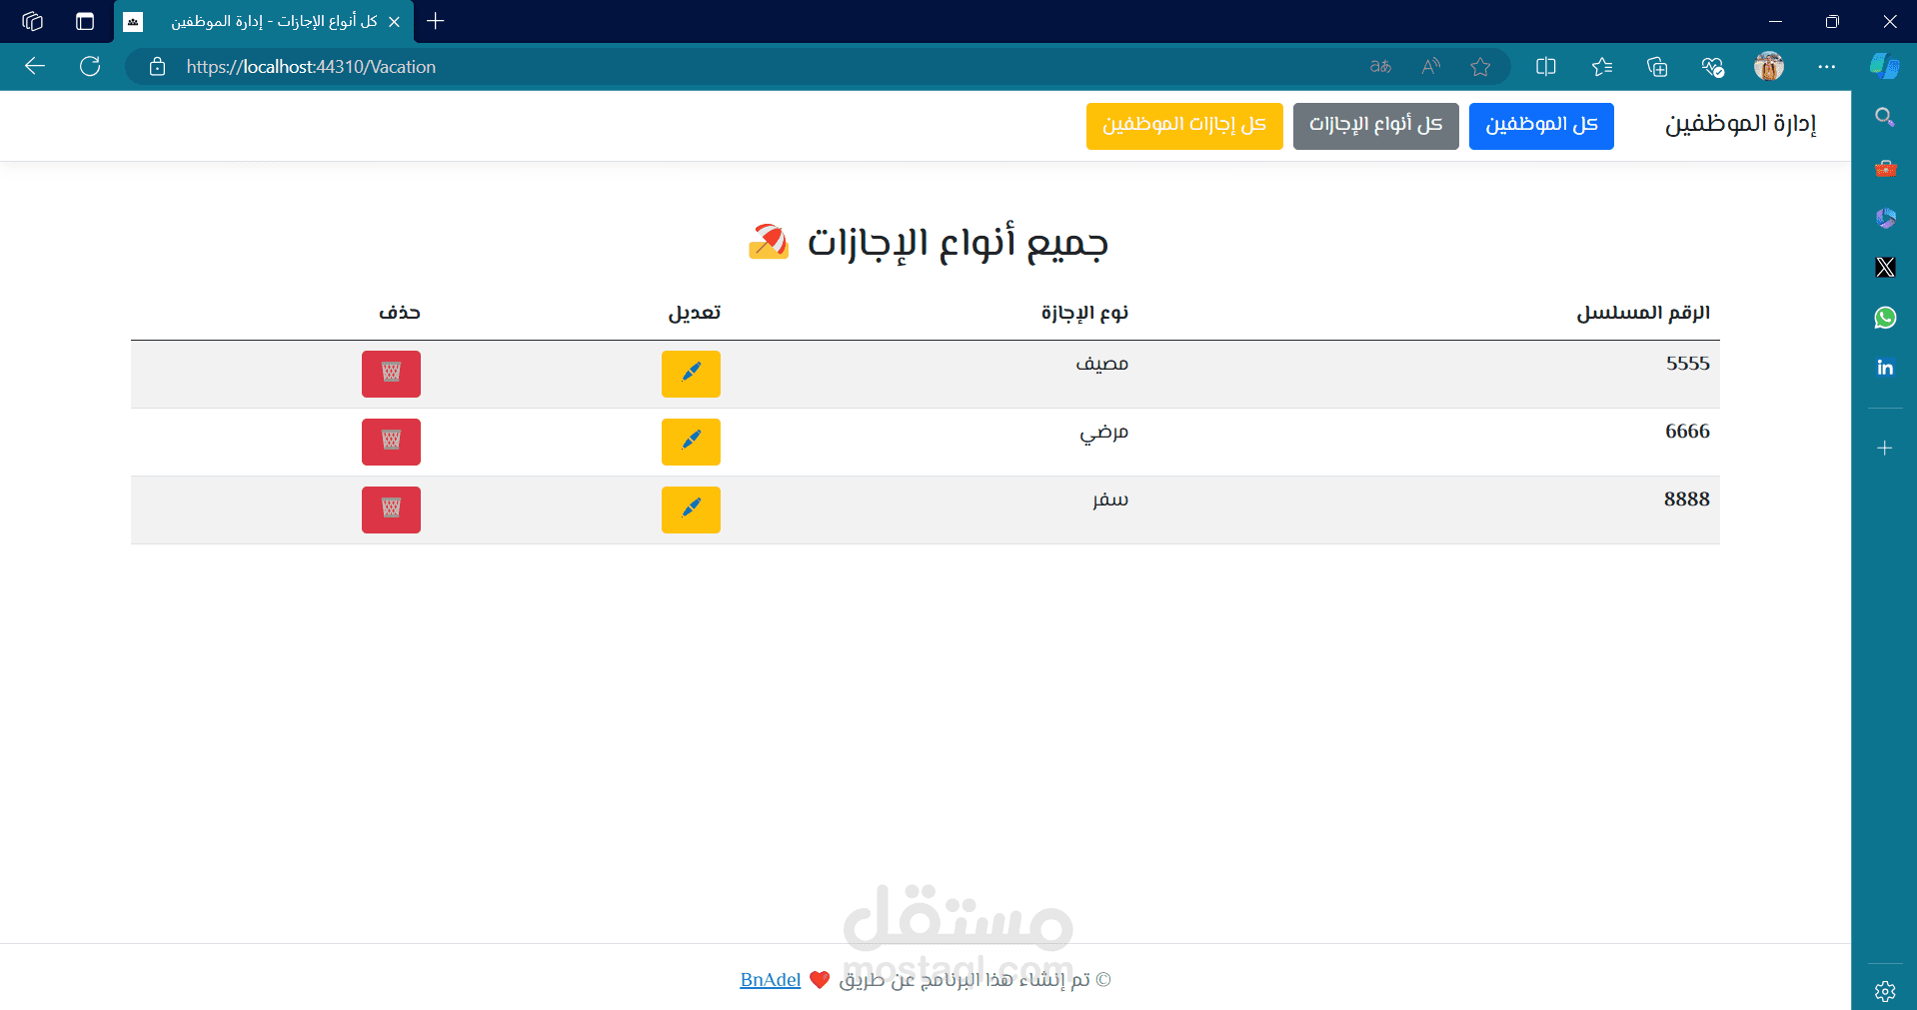View site information lock icon
The height and width of the screenshot is (1010, 1917).
tap(157, 67)
